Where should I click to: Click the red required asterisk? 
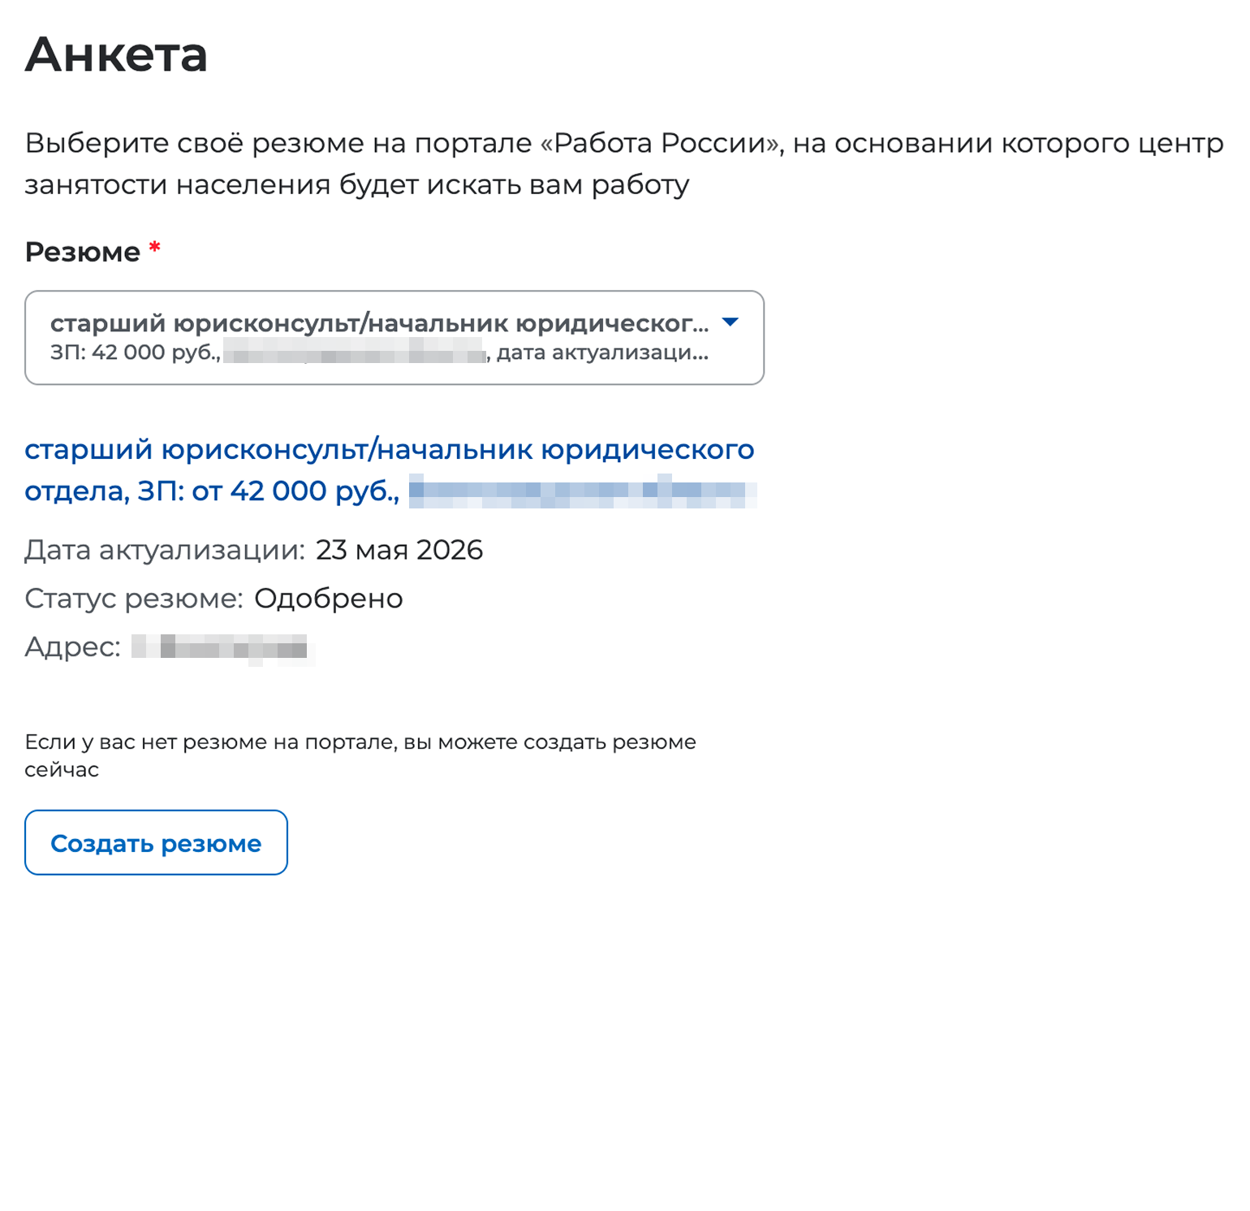coord(154,247)
